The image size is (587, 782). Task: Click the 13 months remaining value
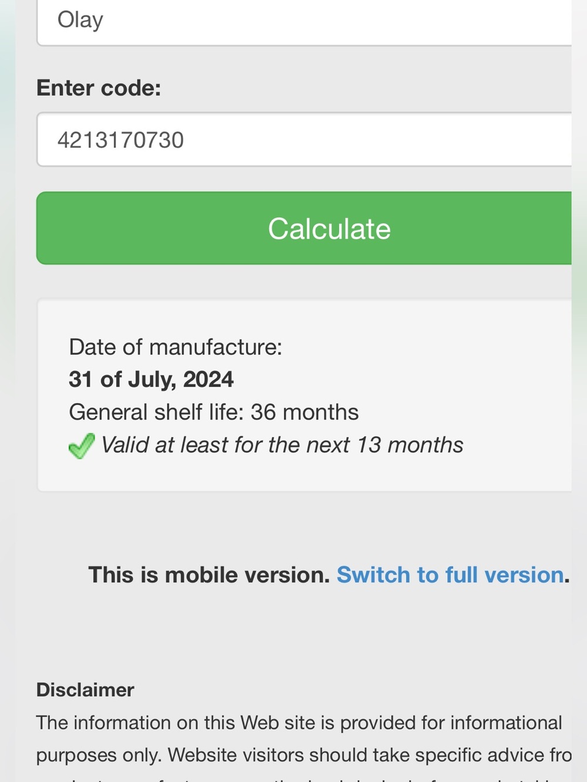coord(410,445)
